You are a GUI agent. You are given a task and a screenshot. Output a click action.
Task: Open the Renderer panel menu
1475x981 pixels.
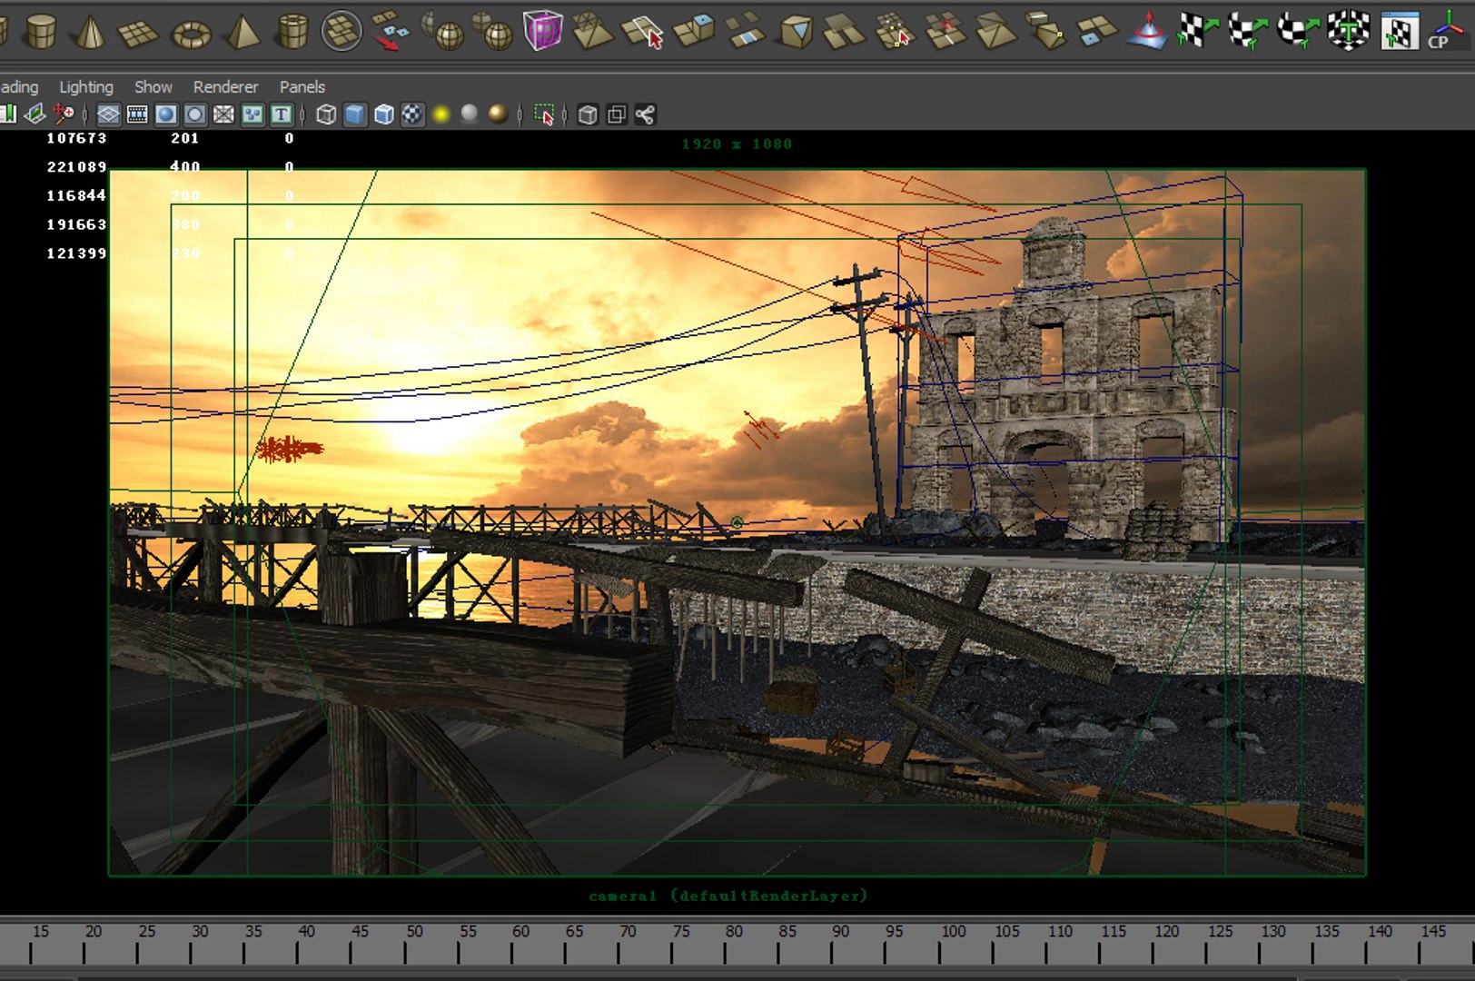point(226,87)
